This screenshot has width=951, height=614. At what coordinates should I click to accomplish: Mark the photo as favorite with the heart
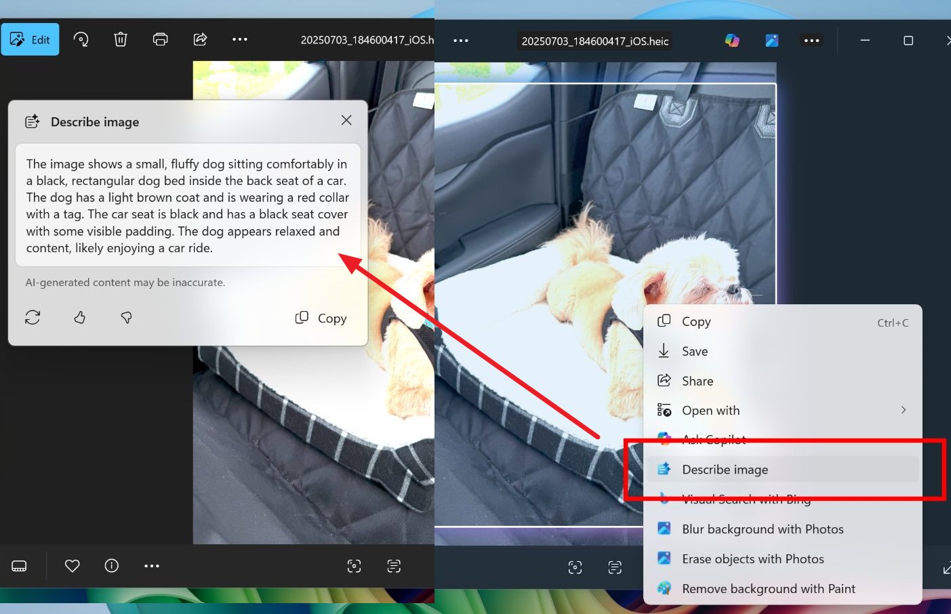72,566
